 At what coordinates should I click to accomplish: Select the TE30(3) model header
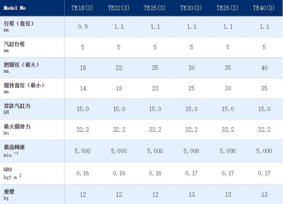pos(191,8)
